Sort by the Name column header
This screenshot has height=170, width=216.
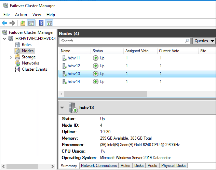(75, 51)
